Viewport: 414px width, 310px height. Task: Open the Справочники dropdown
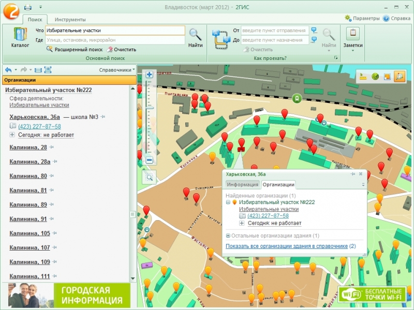coord(117,70)
